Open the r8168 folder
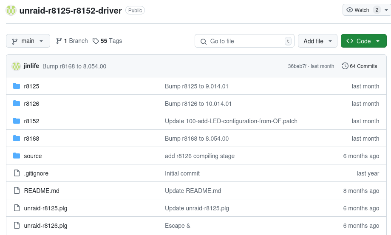 click(x=31, y=139)
